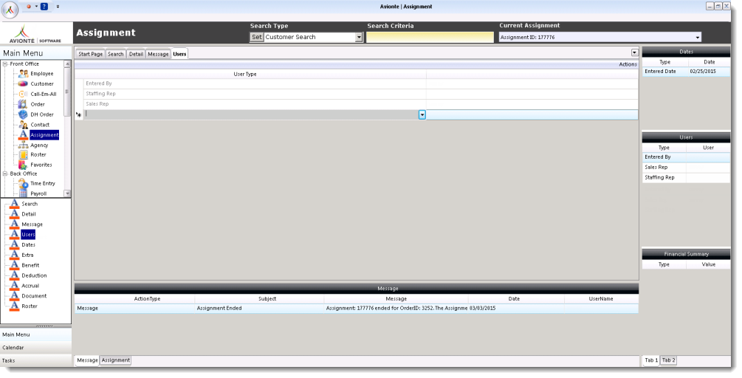This screenshot has width=742, height=378.
Task: Open the Calendar navigation pane button
Action: click(13, 348)
